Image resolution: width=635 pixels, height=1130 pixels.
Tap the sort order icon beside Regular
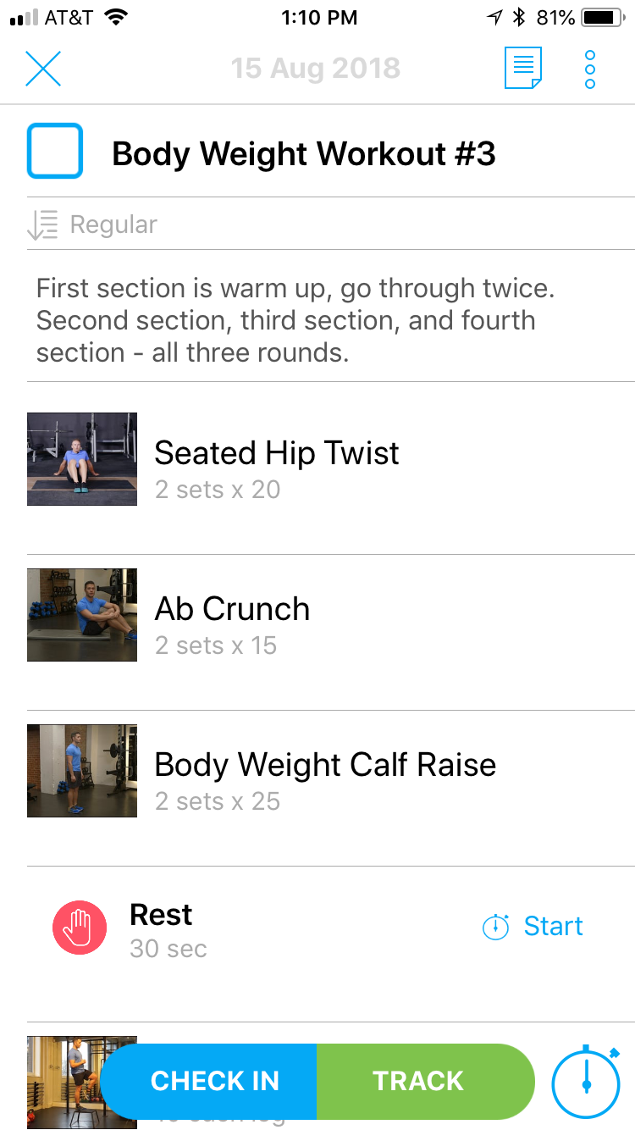coord(42,225)
